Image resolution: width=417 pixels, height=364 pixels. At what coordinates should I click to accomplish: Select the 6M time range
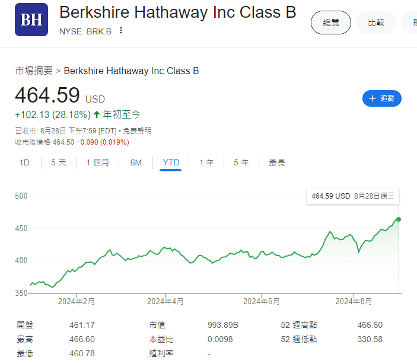tap(136, 162)
